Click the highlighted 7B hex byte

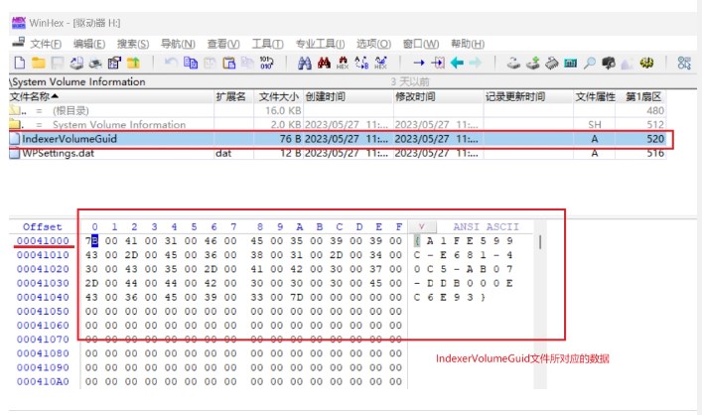coord(91,241)
